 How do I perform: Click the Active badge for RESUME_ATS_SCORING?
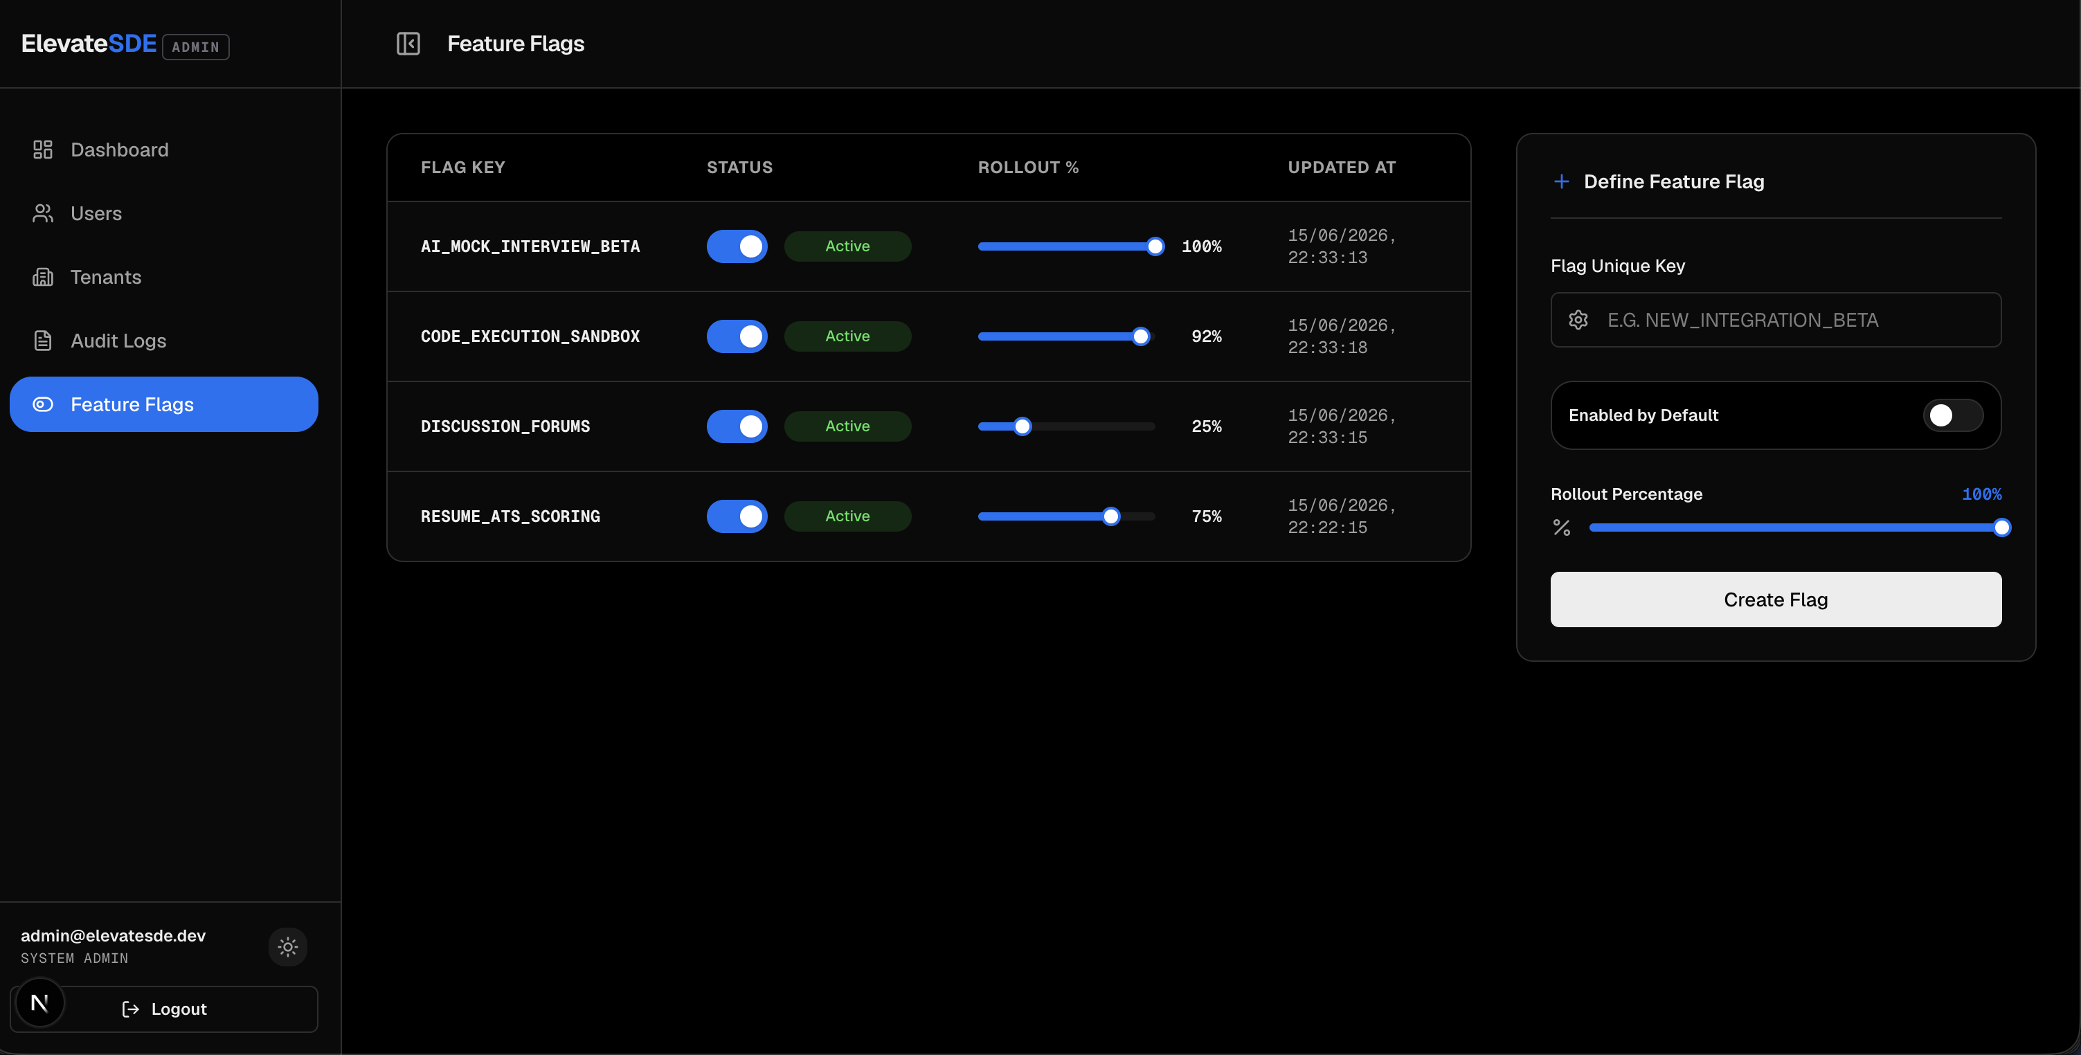coord(847,516)
